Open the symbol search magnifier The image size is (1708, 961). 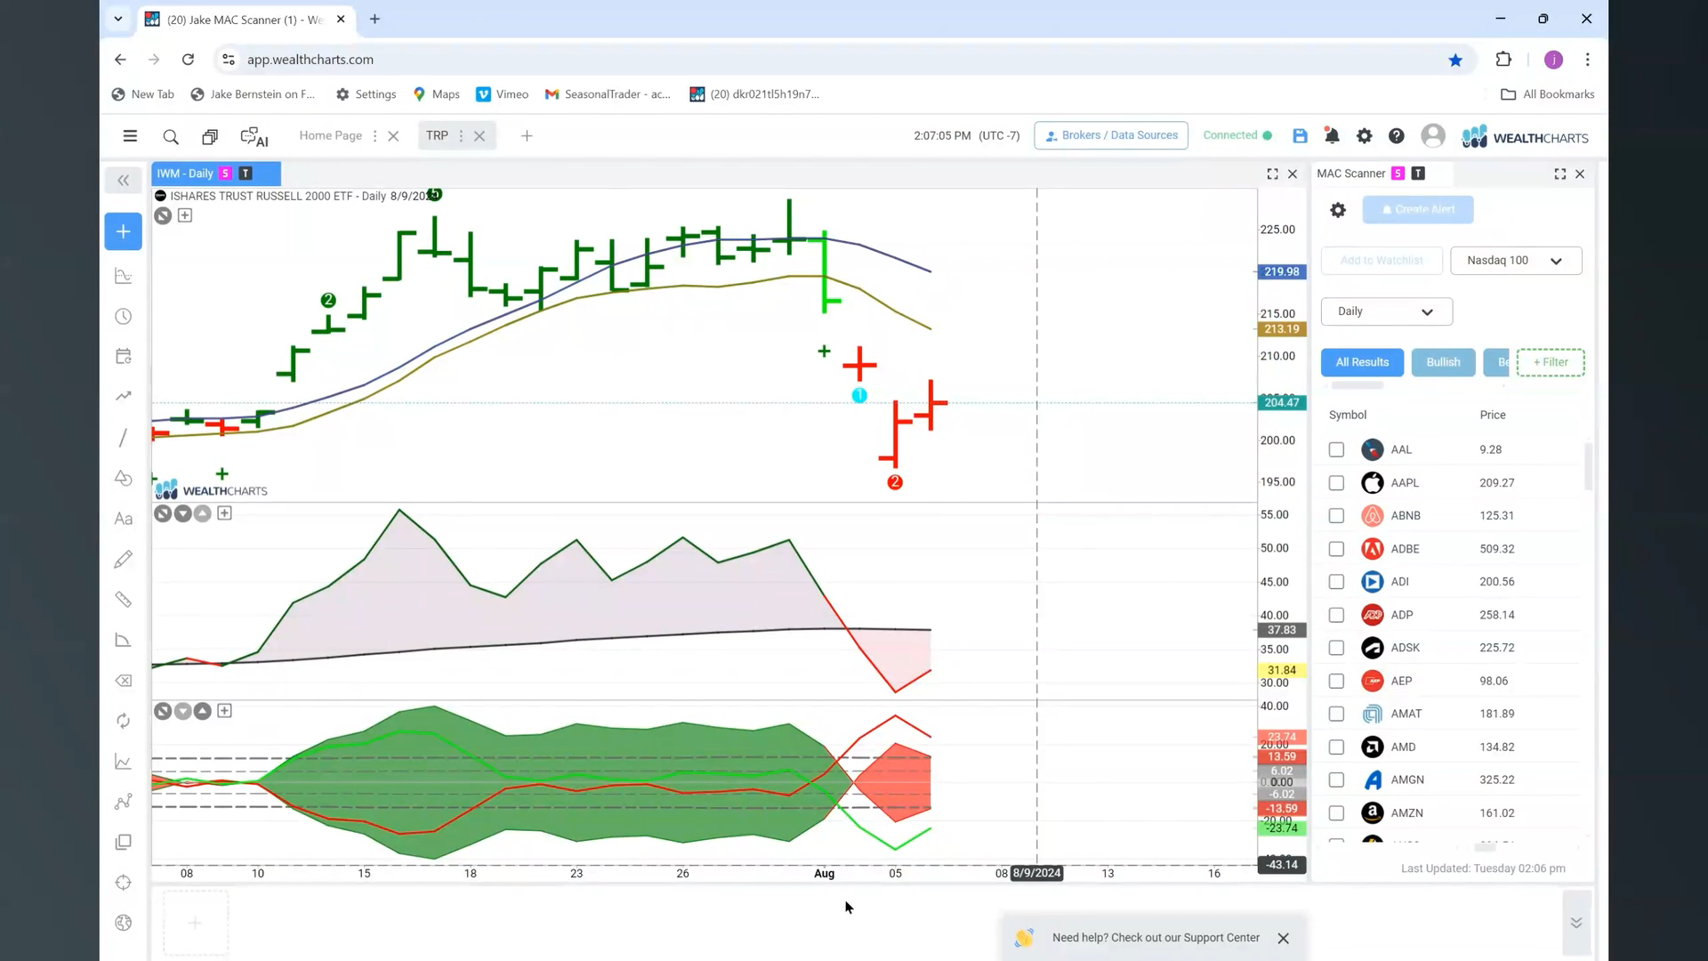coord(171,136)
